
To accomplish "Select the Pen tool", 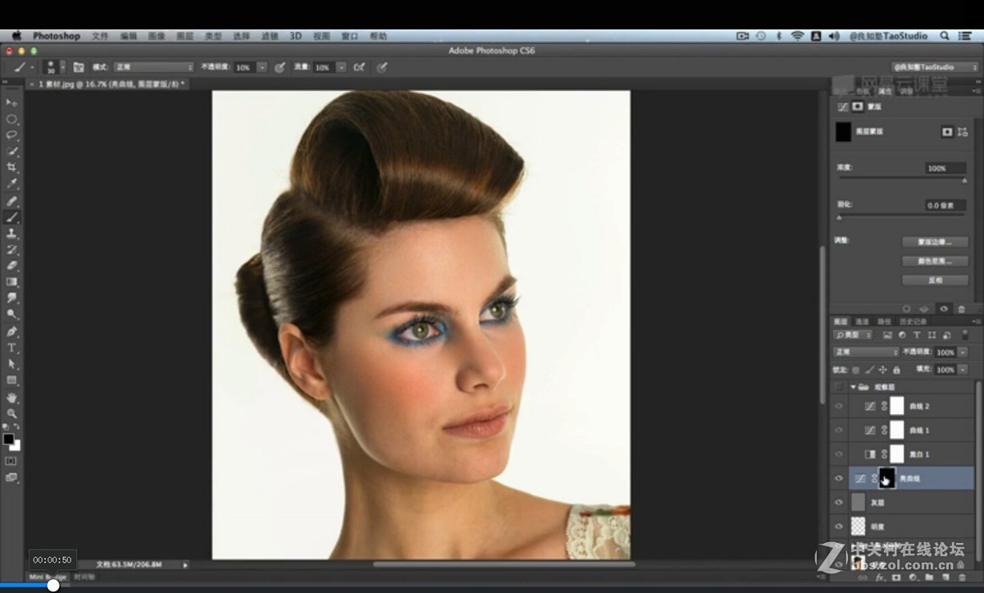I will [11, 331].
